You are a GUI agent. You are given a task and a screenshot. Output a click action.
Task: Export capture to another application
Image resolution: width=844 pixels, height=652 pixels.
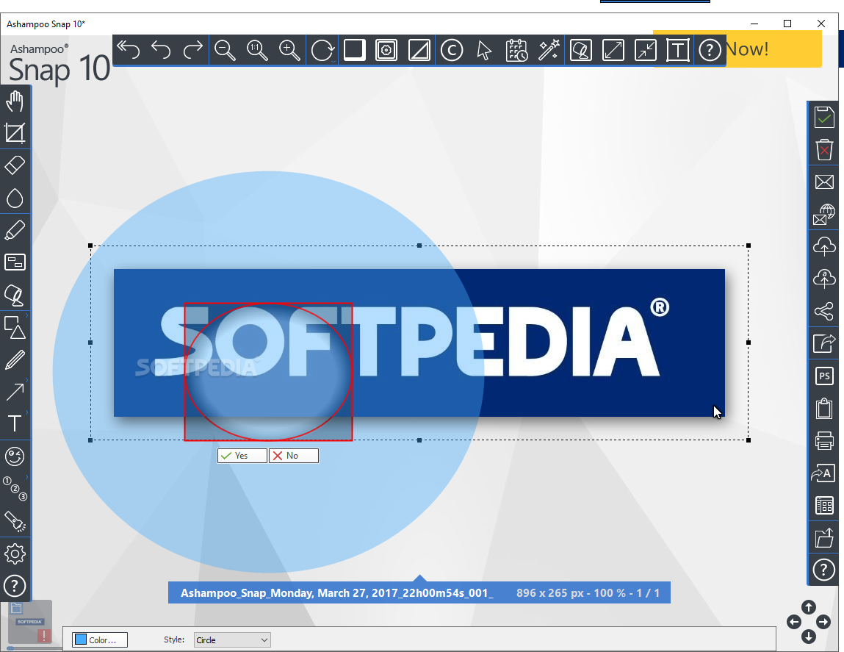(x=824, y=343)
